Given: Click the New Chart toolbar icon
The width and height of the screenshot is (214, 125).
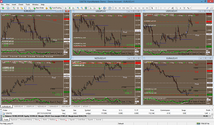Looking at the screenshot, I should coord(3,8).
